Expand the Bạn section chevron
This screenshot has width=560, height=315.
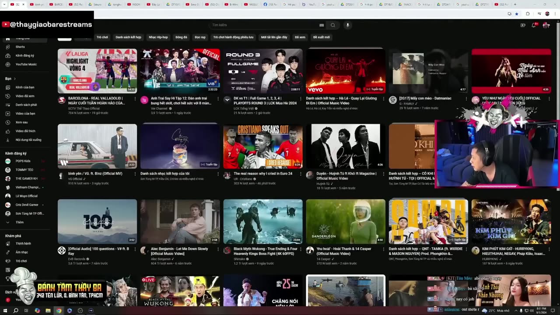[x=14, y=79]
